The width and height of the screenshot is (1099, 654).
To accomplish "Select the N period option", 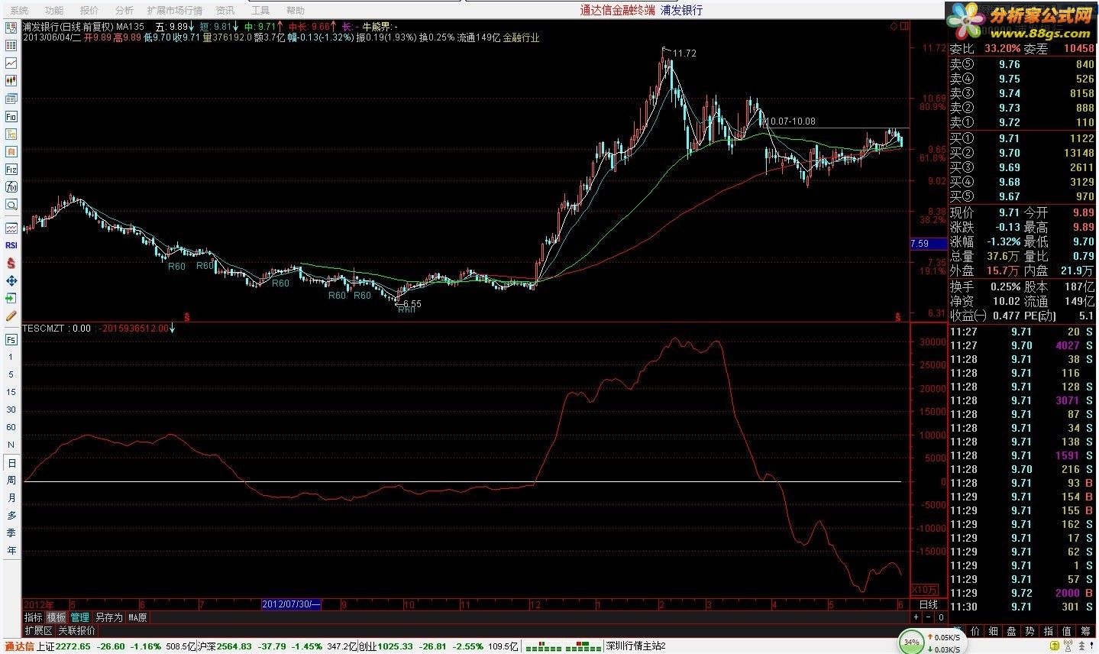I will (11, 445).
